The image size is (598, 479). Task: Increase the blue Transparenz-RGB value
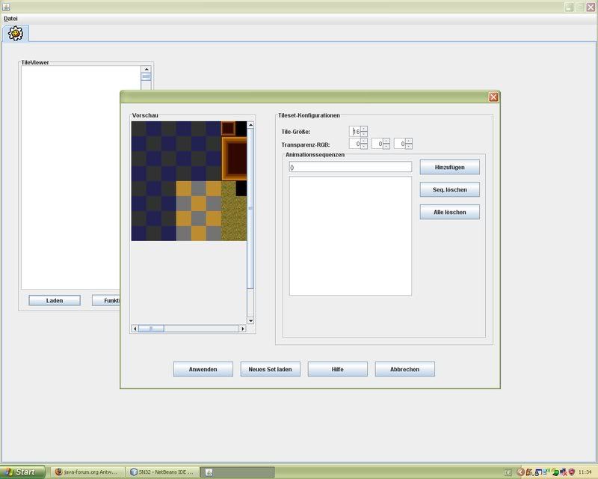(x=409, y=141)
